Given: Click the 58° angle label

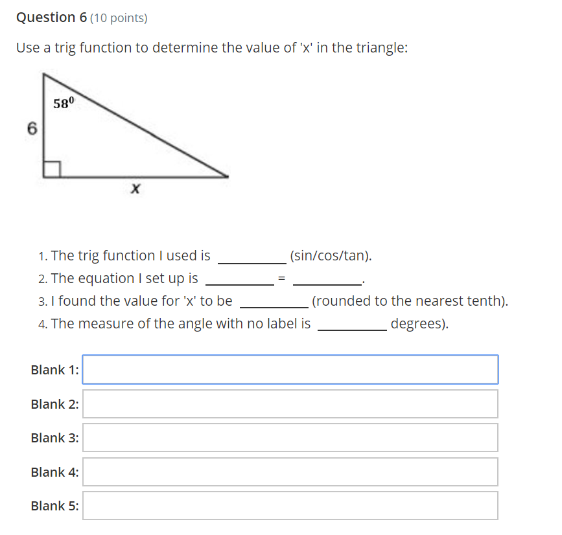Looking at the screenshot, I should pos(64,102).
